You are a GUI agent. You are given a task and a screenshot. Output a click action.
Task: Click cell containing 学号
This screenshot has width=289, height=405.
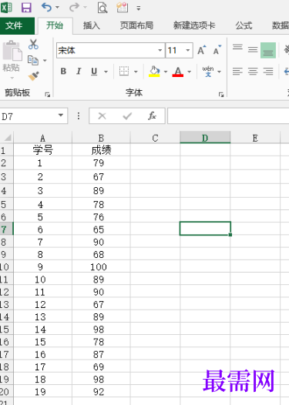pyautogui.click(x=42, y=150)
